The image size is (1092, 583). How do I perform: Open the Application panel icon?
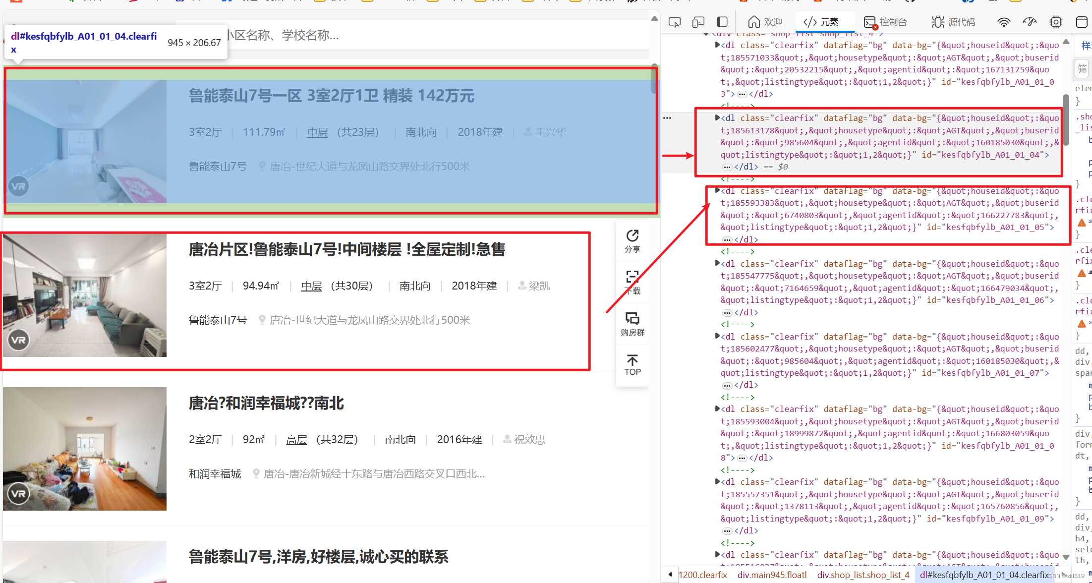1082,22
